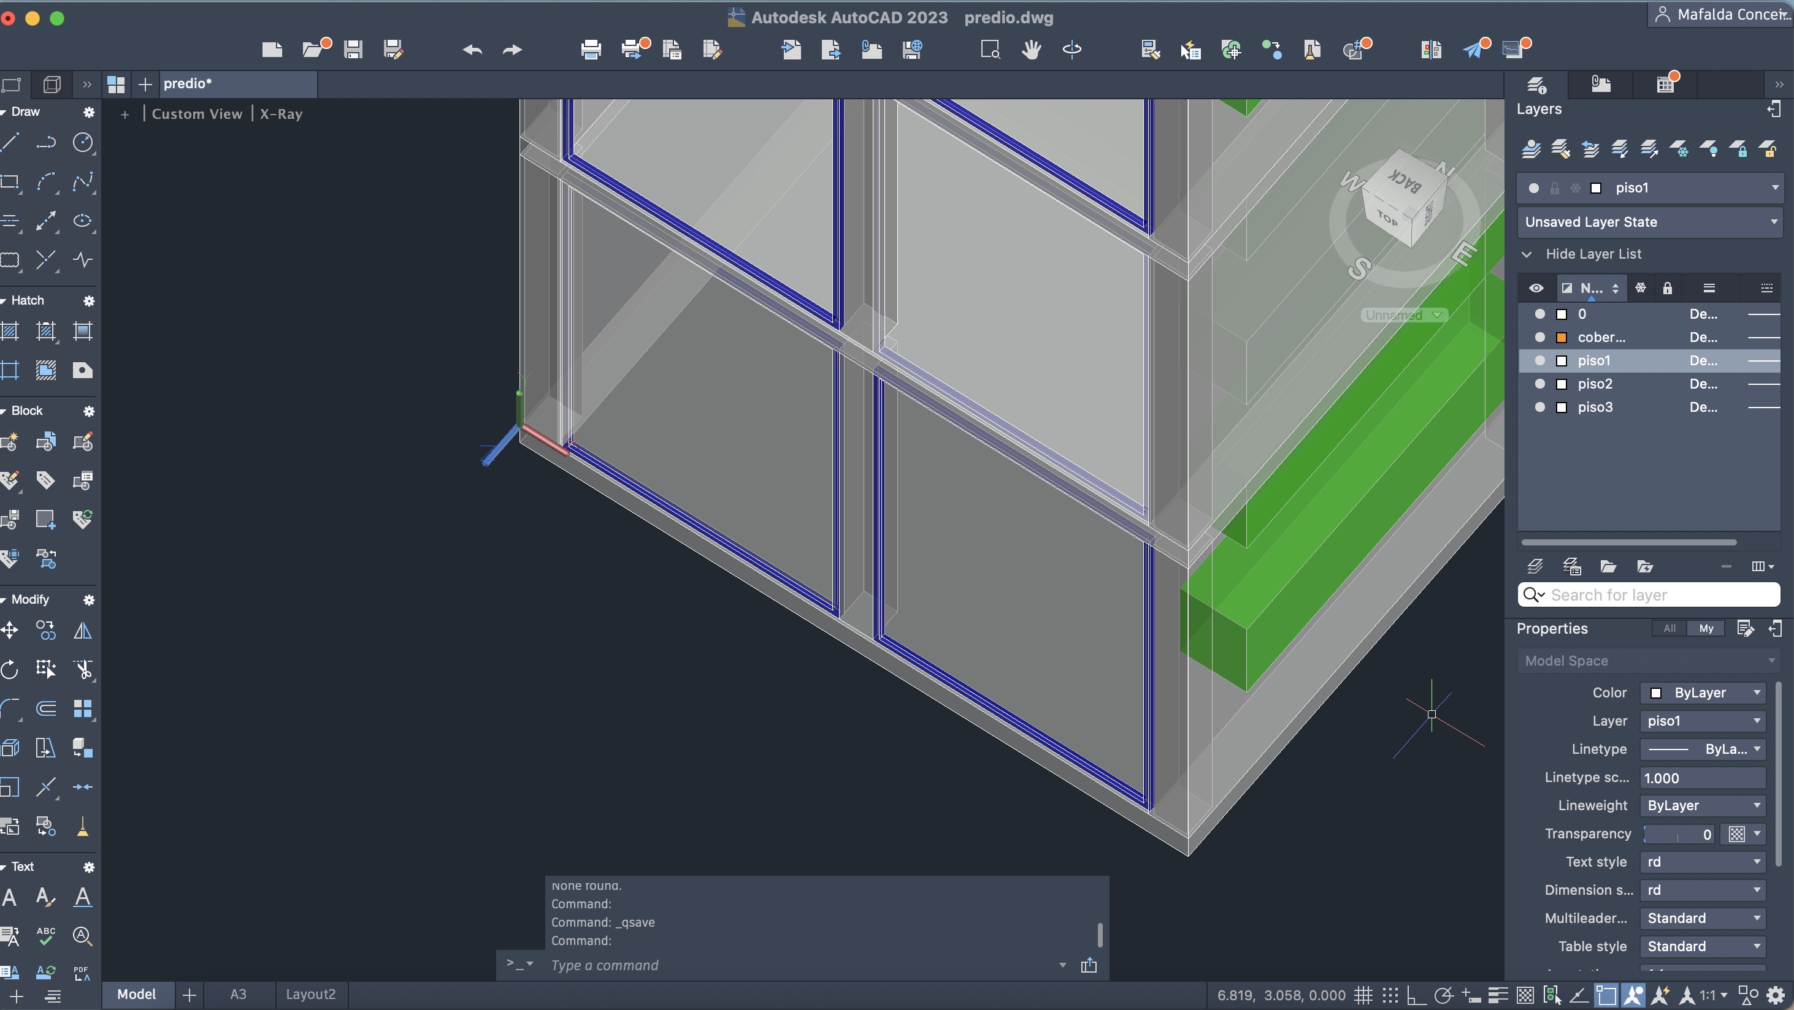Click the Plot printer icon
This screenshot has height=1010, width=1794.
(591, 50)
